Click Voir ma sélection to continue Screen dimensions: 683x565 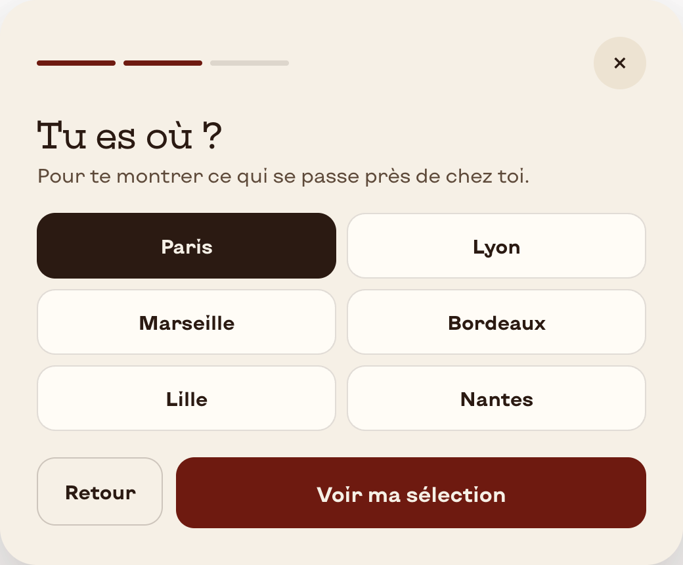tap(410, 493)
